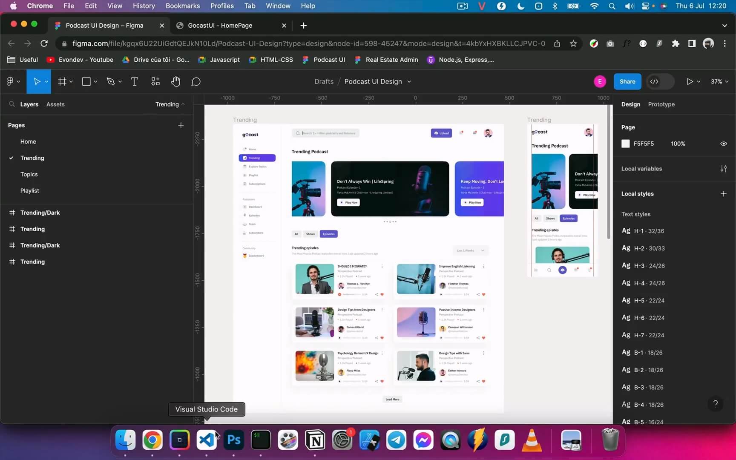Switch to the Prototype tab
736x460 pixels.
coord(661,104)
